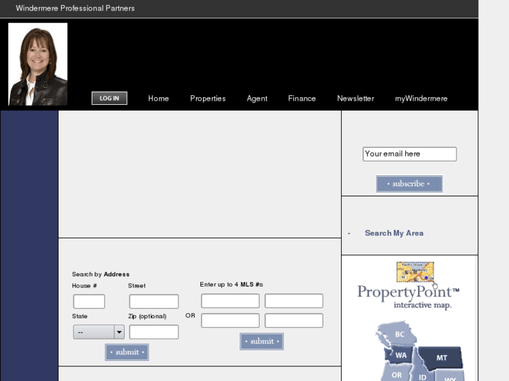Screen dimensions: 509x381
Task: Focus the Zip (optional) field
Action: (x=154, y=332)
